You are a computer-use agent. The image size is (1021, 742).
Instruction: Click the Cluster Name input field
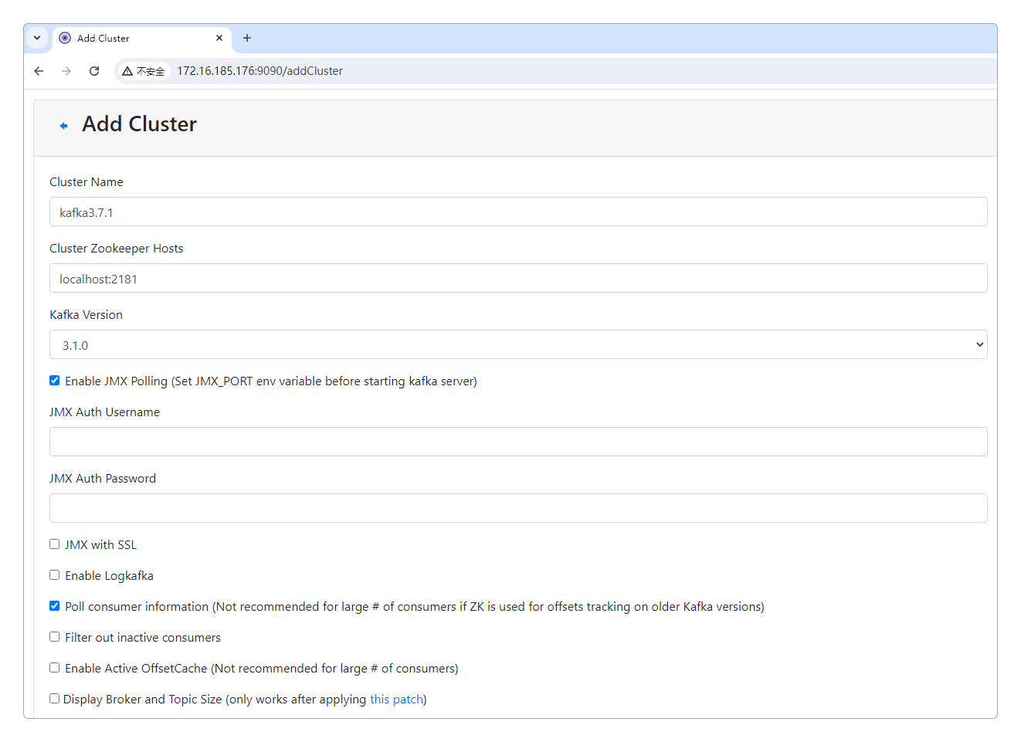518,212
